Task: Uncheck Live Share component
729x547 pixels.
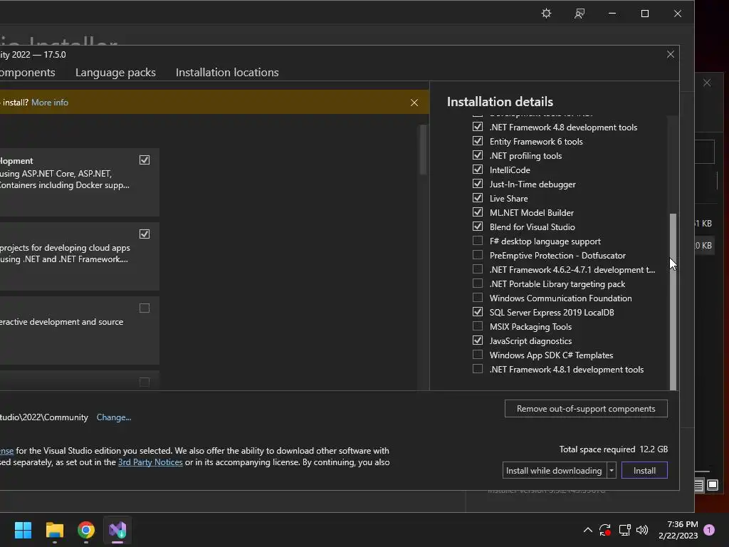Action: (478, 198)
